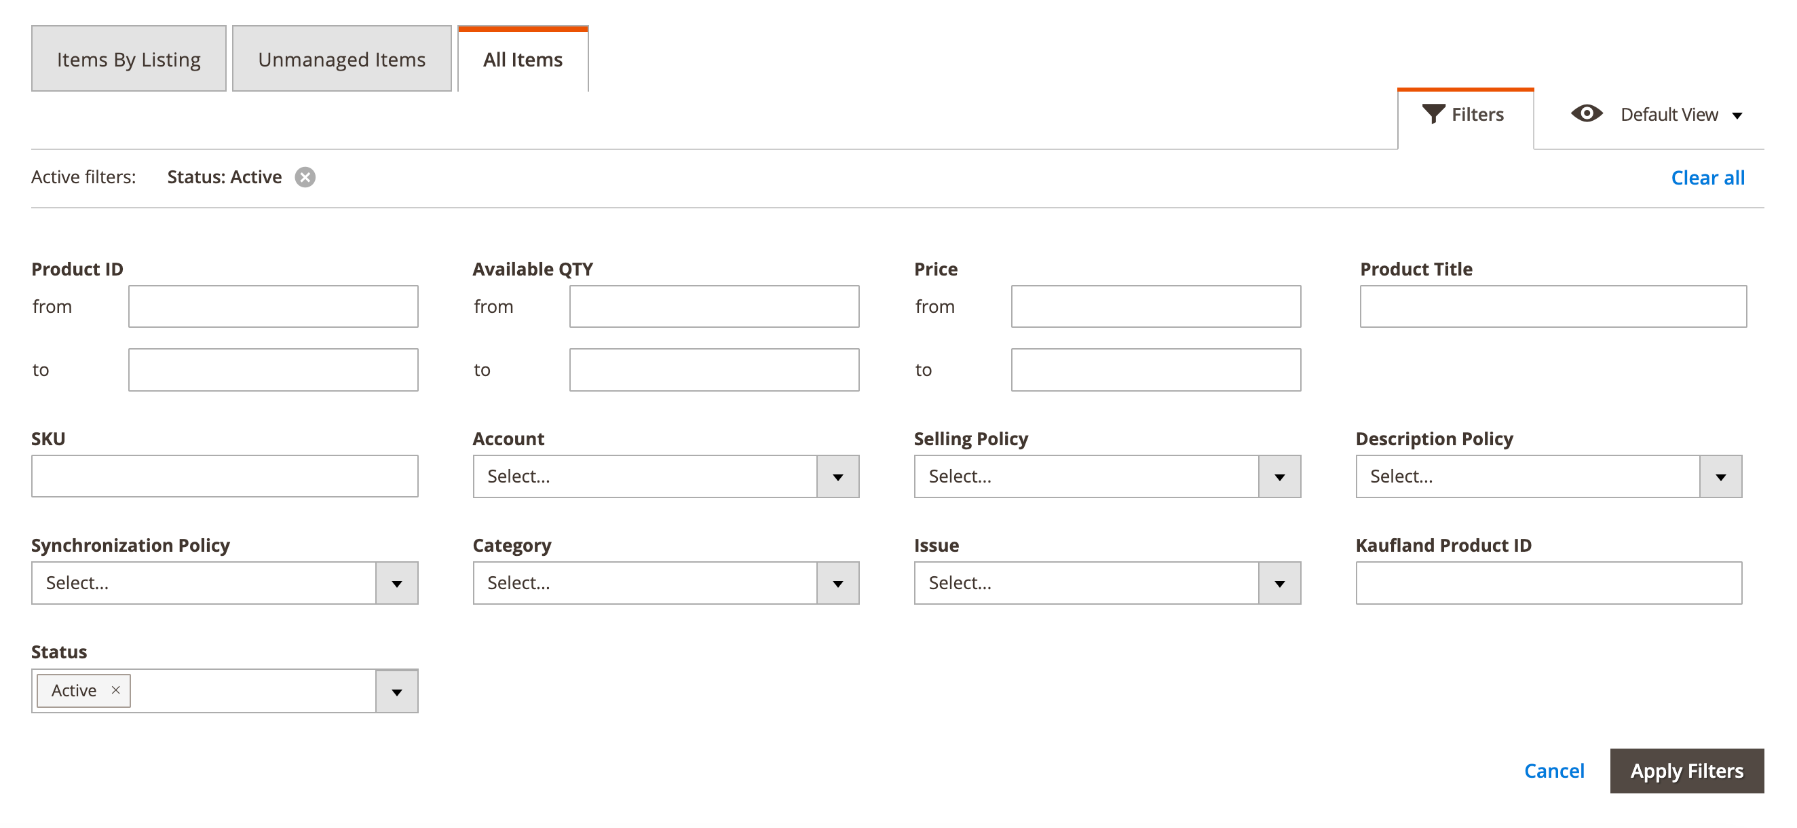Click the Clear all link
This screenshot has width=1797, height=828.
(x=1707, y=178)
